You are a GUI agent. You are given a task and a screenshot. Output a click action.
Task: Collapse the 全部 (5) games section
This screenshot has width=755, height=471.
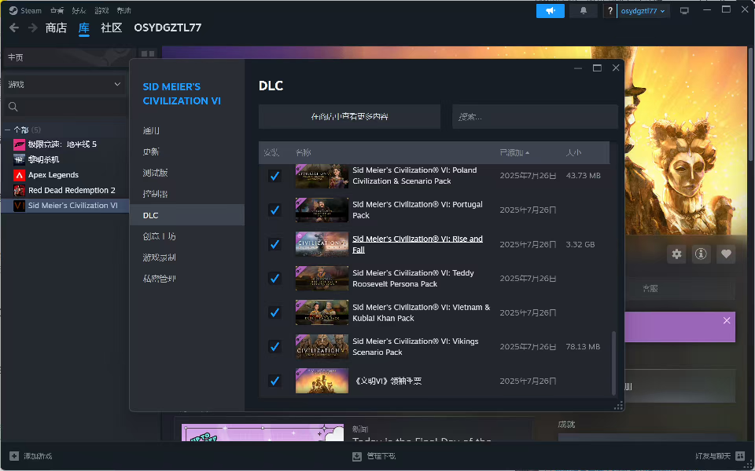[x=8, y=130]
